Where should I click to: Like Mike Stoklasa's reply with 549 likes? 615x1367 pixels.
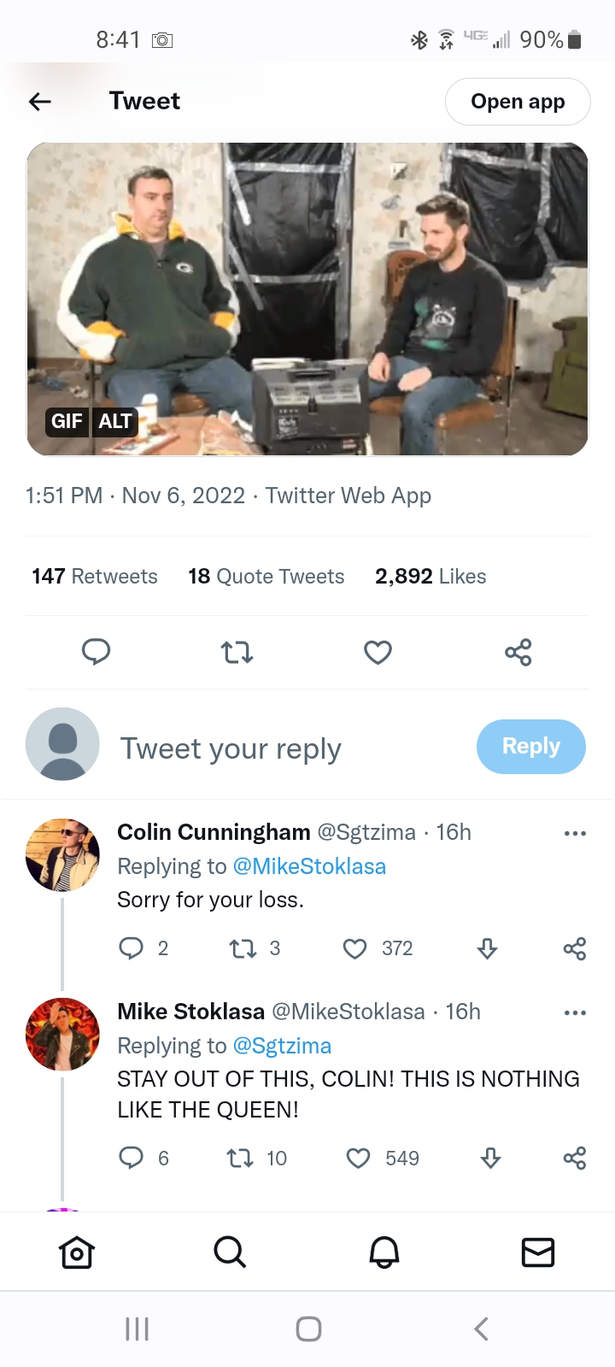pos(358,1159)
